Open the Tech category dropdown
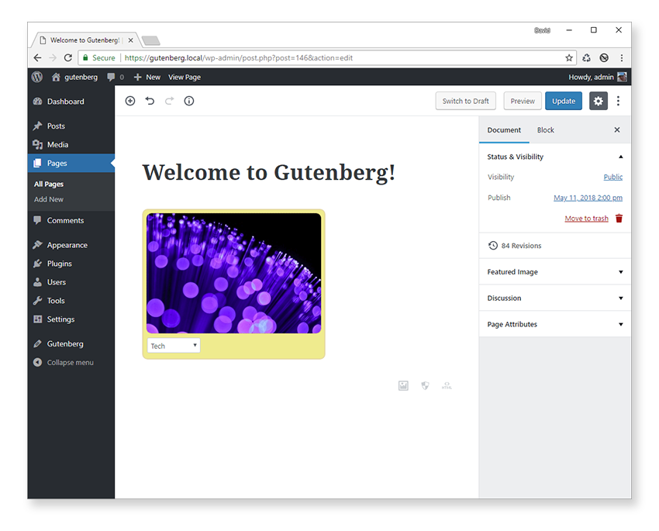This screenshot has width=659, height=531. pyautogui.click(x=174, y=346)
